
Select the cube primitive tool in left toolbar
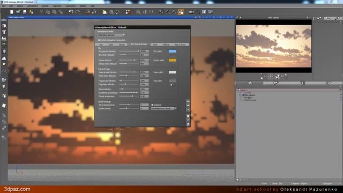tap(4, 26)
